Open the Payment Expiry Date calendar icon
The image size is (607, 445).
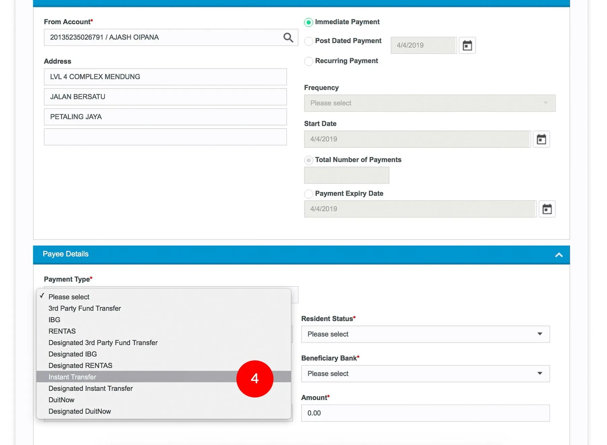tap(547, 209)
